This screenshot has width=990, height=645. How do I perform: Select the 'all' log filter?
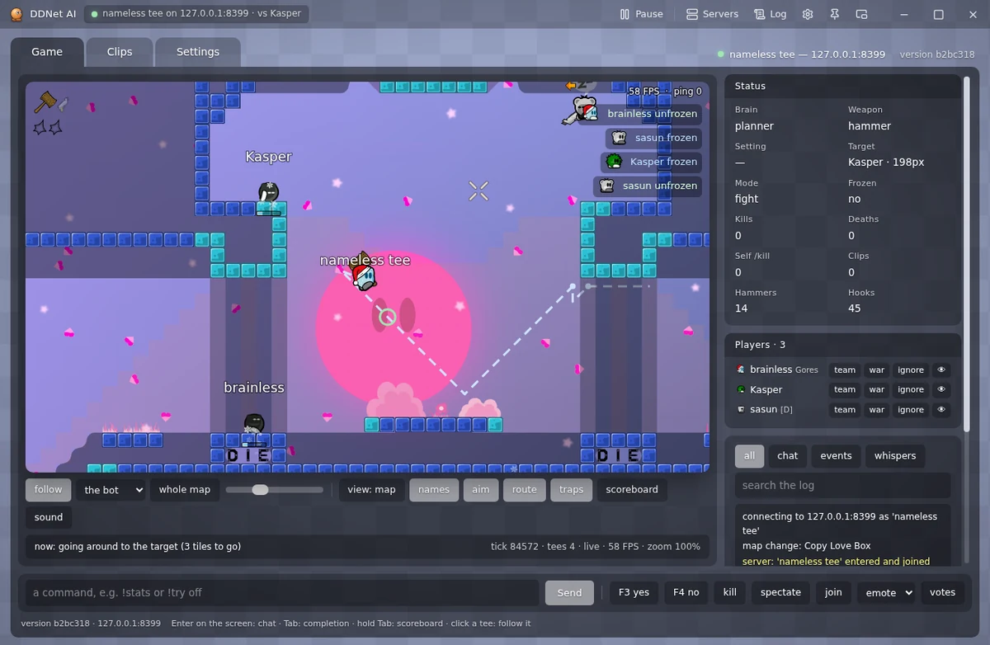749,455
